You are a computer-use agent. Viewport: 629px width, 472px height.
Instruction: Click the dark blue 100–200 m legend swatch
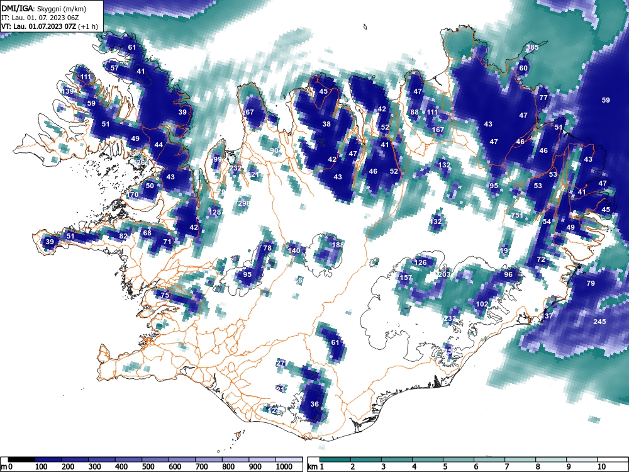[x=48, y=459]
